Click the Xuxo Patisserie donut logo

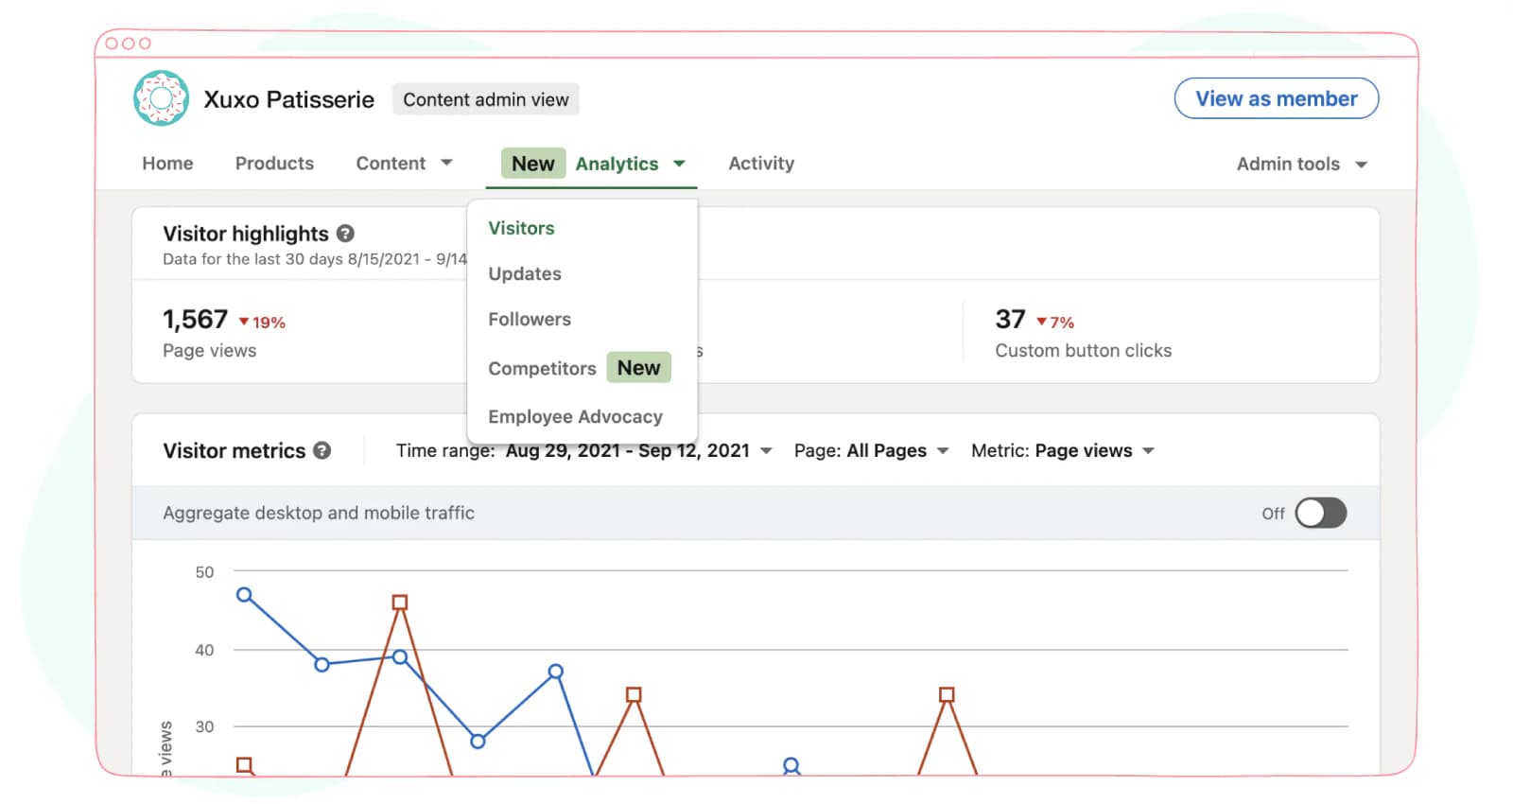162,98
